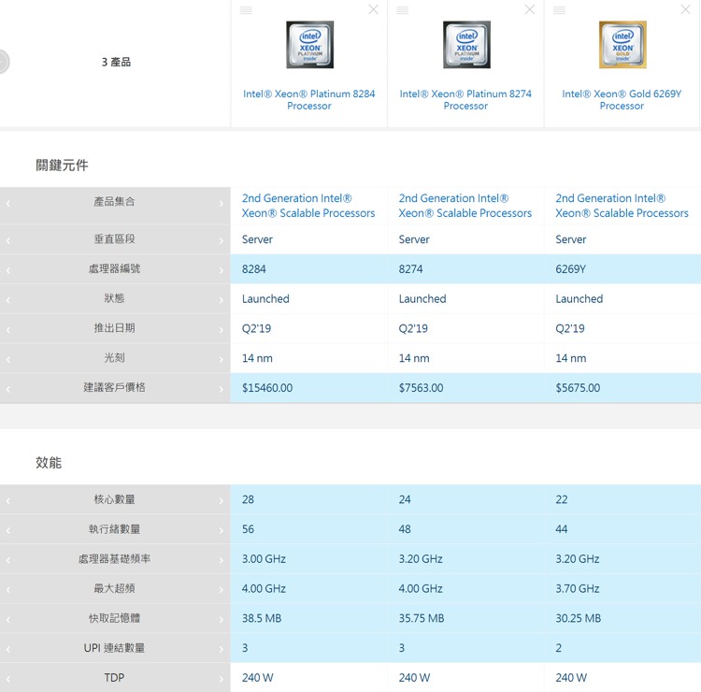Open the Xeon Platinum 8274 chip image
The width and height of the screenshot is (701, 692).
pos(466,44)
